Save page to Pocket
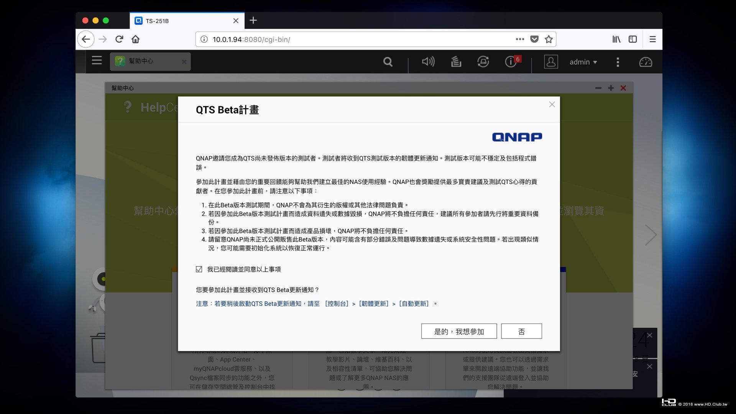Viewport: 736px width, 414px height. (x=534, y=39)
